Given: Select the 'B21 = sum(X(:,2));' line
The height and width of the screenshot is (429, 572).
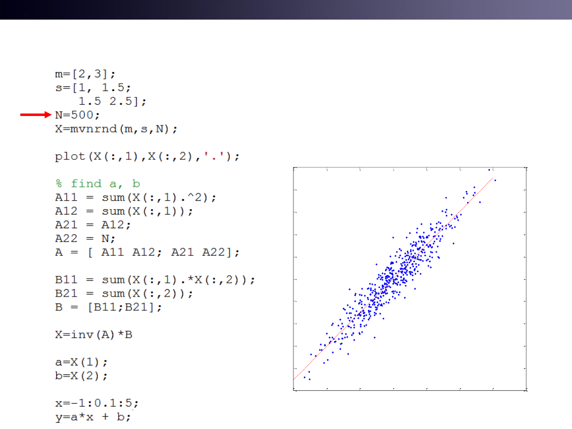Looking at the screenshot, I should 124,294.
